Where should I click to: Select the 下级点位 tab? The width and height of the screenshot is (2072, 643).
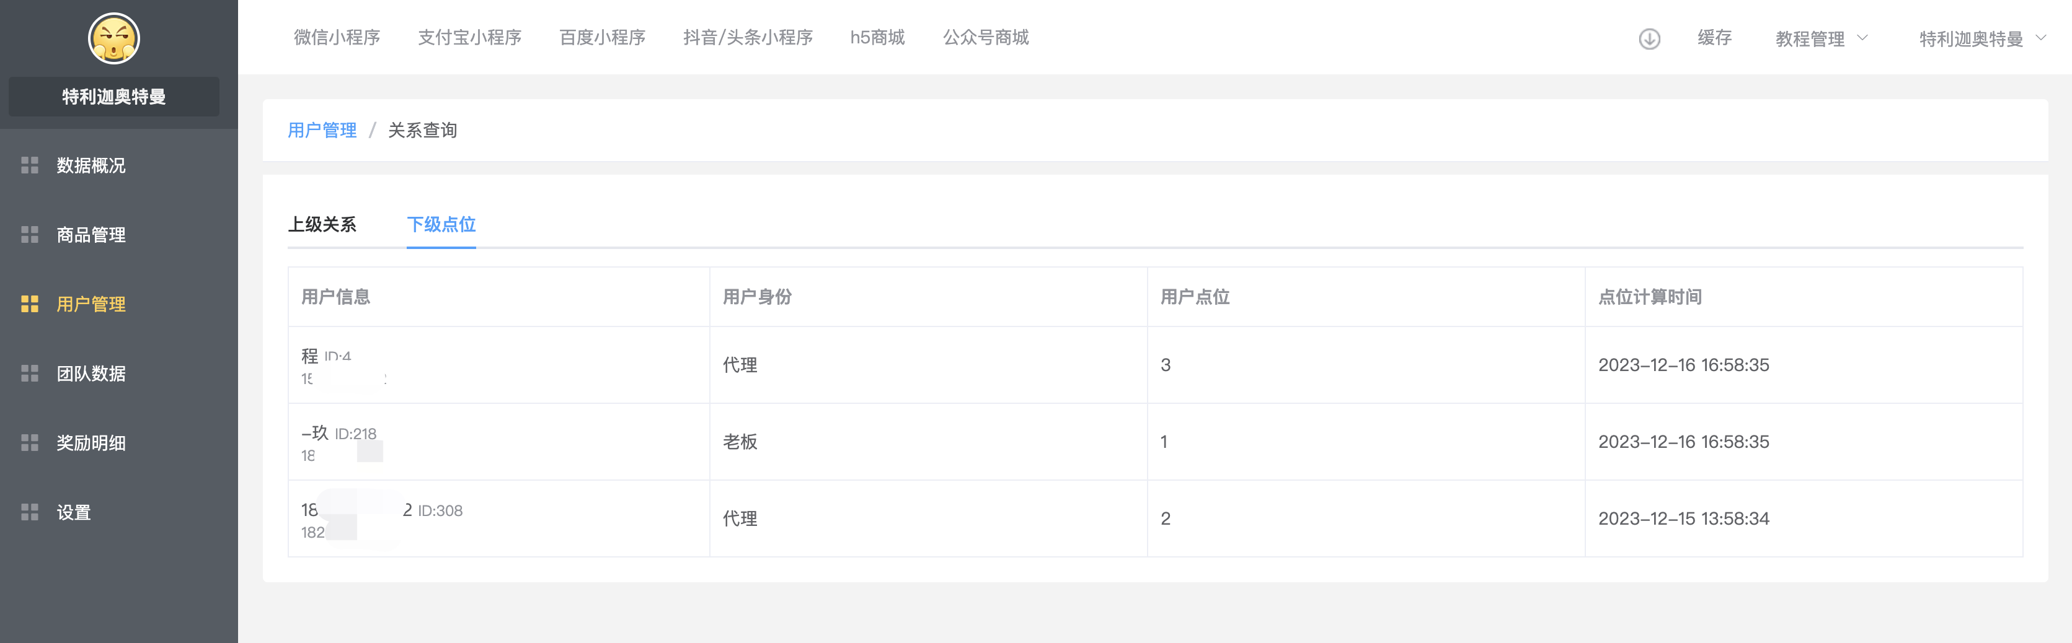click(x=441, y=224)
